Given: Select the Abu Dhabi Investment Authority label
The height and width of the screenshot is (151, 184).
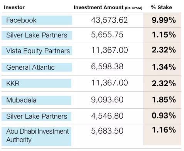Looking at the screenshot, I should [x=36, y=136].
